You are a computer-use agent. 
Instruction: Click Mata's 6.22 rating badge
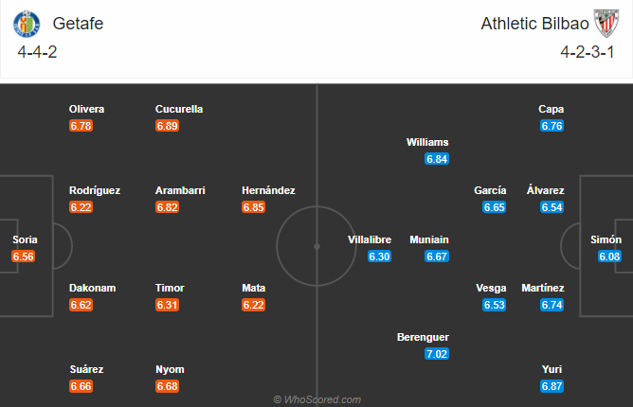click(254, 305)
